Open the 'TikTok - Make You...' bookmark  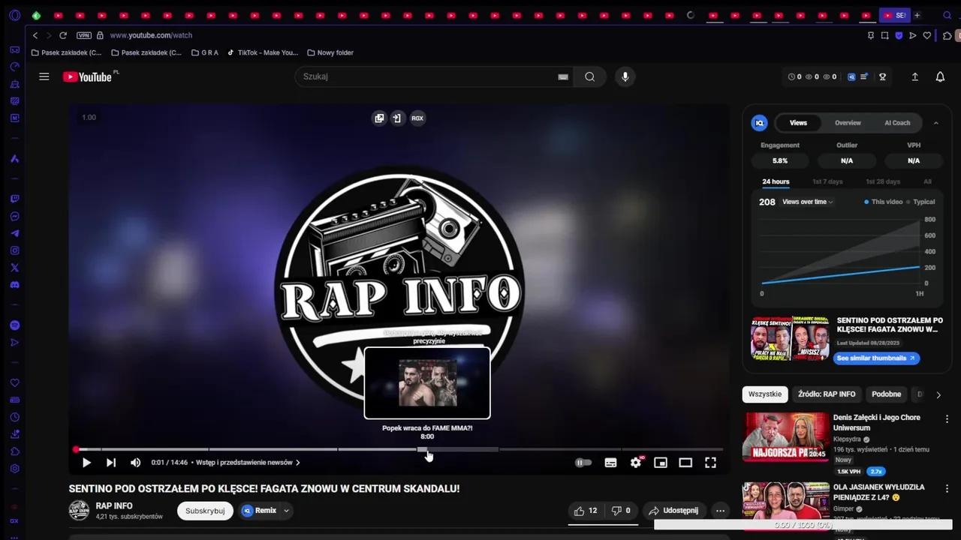263,52
